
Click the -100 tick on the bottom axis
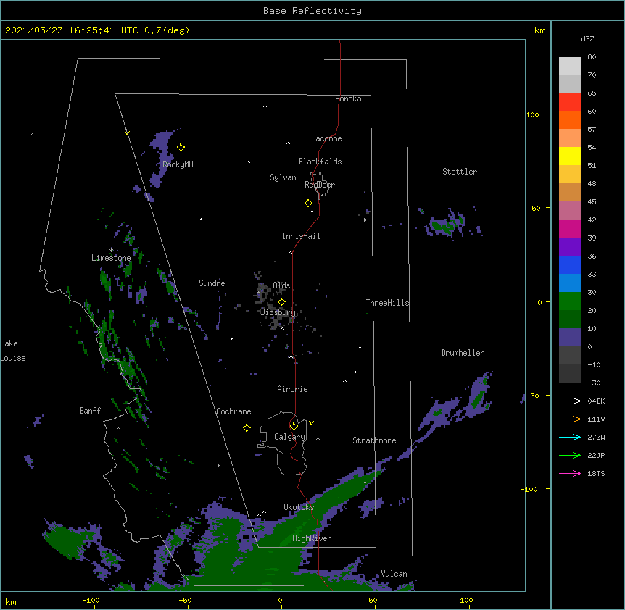pos(91,600)
